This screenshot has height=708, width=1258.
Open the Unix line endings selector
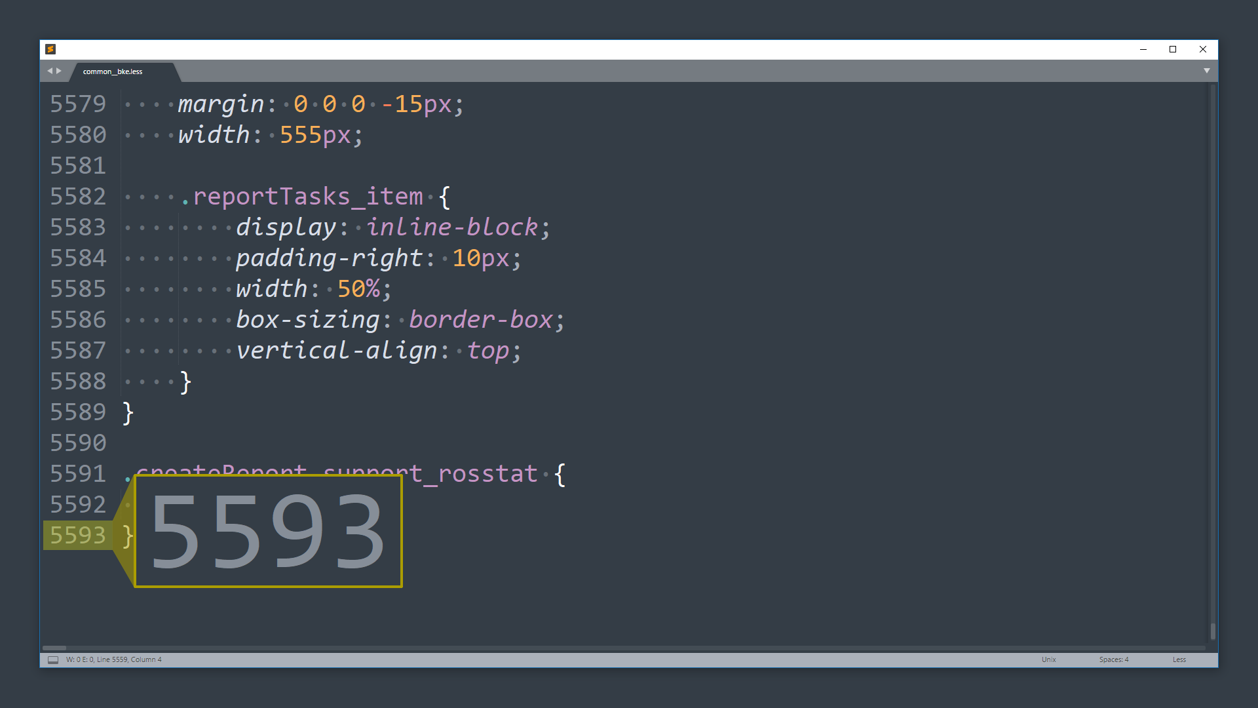click(x=1048, y=659)
